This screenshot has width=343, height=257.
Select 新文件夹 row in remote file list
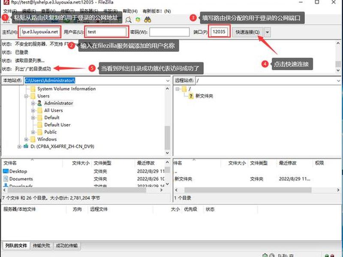pos(257,179)
